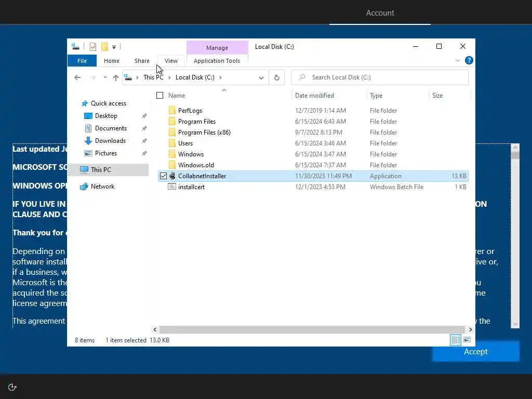Open the Customize Quick Access Toolbar dropdown

[114, 47]
